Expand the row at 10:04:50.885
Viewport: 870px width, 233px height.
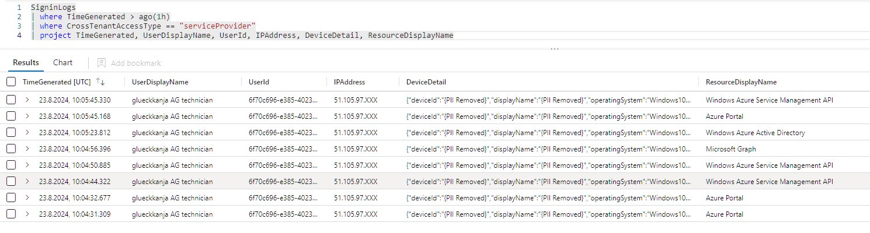click(27, 165)
